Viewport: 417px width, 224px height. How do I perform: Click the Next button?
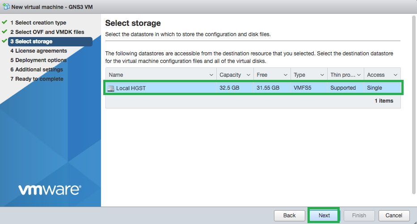click(x=324, y=216)
